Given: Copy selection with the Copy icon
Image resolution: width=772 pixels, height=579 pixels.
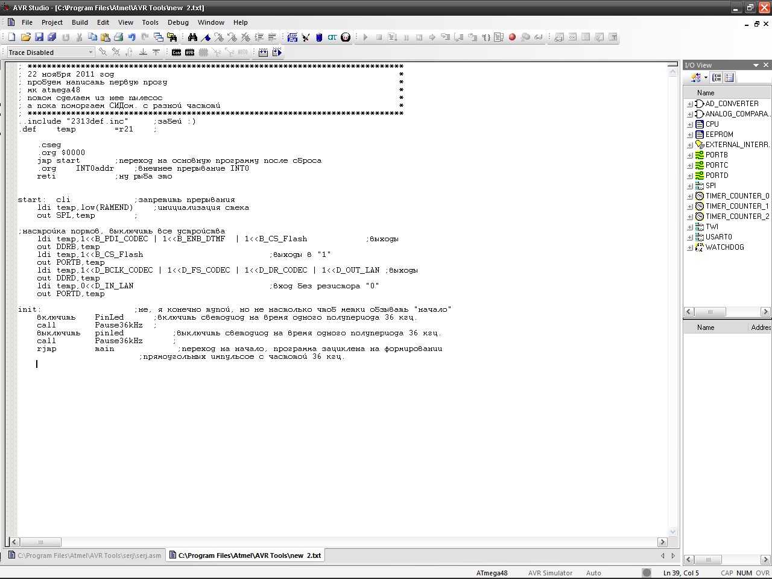Looking at the screenshot, I should pyautogui.click(x=92, y=37).
